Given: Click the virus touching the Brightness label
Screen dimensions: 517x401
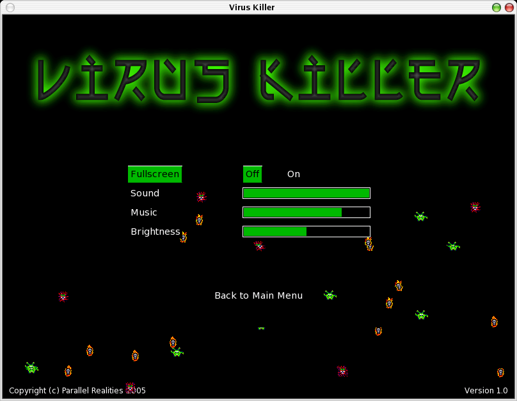Looking at the screenshot, I should coord(184,237).
